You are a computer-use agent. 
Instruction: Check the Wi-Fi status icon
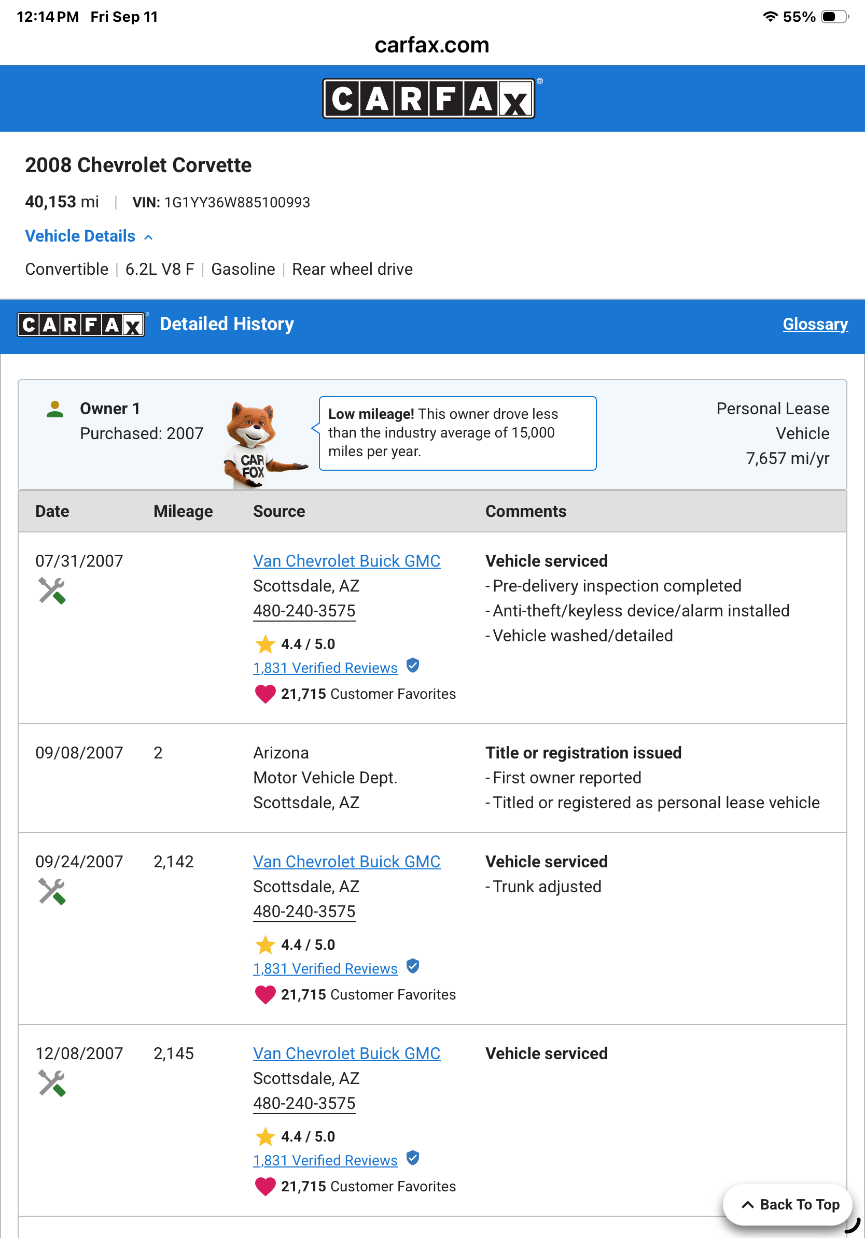770,17
